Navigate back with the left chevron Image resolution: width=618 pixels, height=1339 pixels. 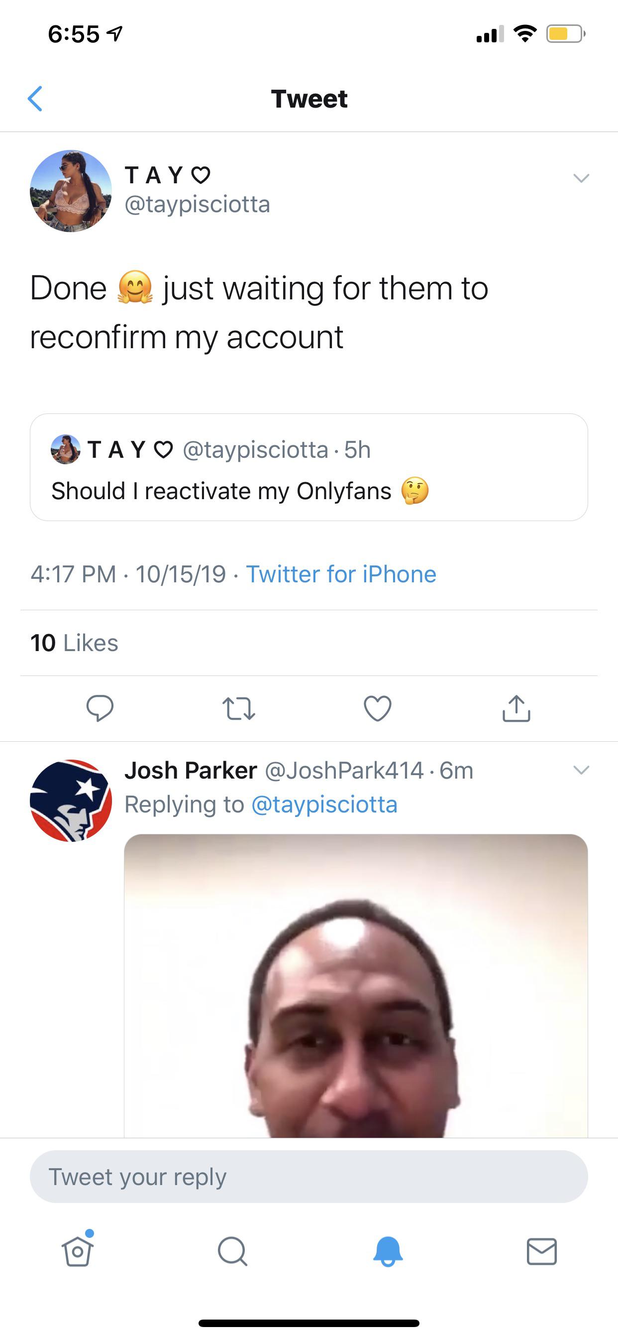[35, 99]
